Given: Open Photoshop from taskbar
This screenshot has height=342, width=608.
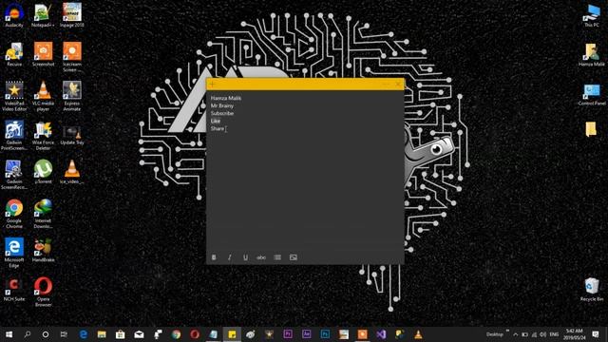Looking at the screenshot, I should 325,334.
